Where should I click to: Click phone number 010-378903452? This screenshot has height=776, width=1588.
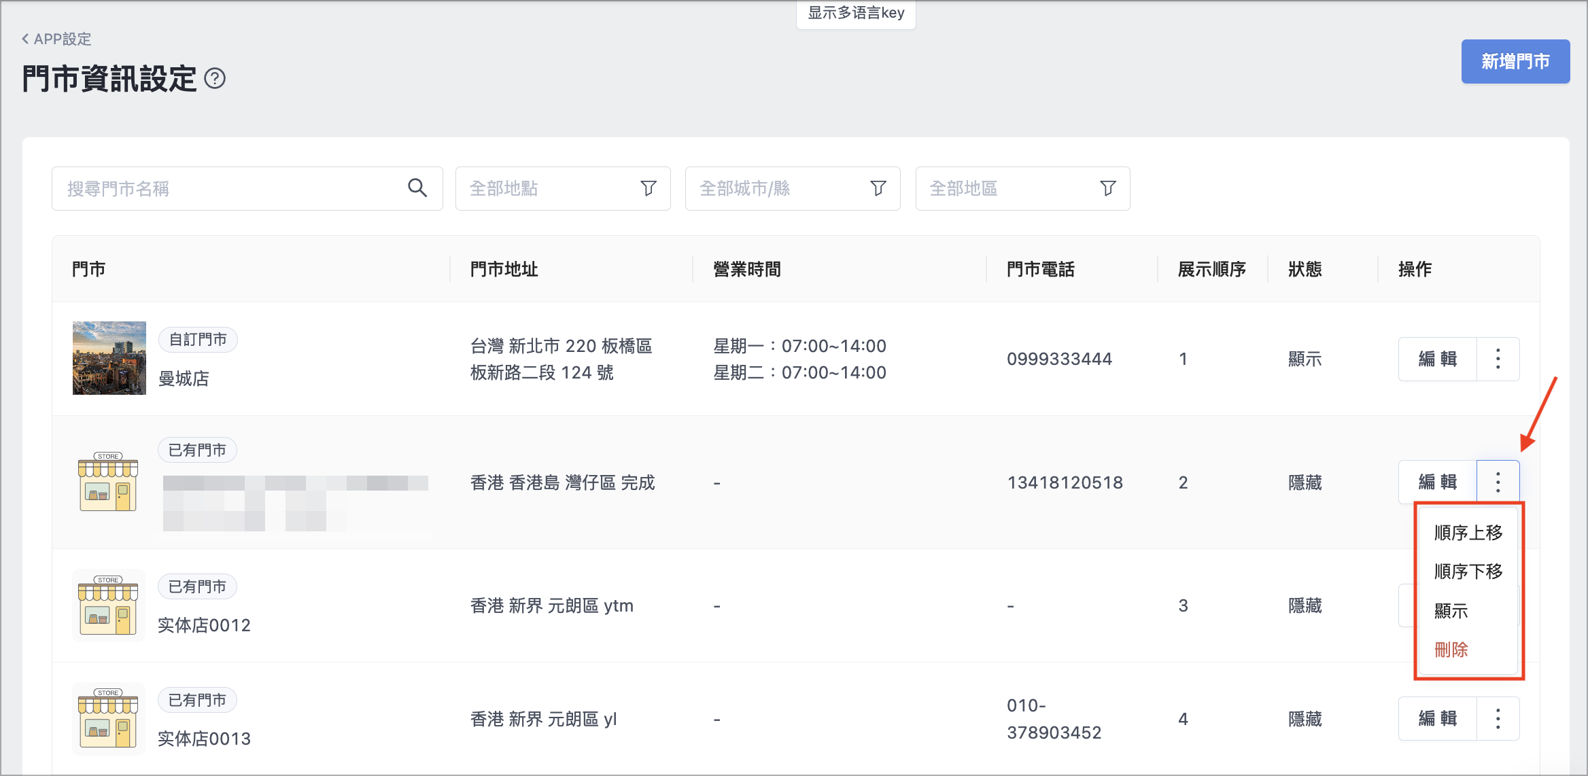click(x=1054, y=719)
